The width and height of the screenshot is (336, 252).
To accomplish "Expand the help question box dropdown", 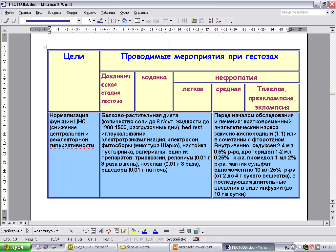I will click(327, 12).
